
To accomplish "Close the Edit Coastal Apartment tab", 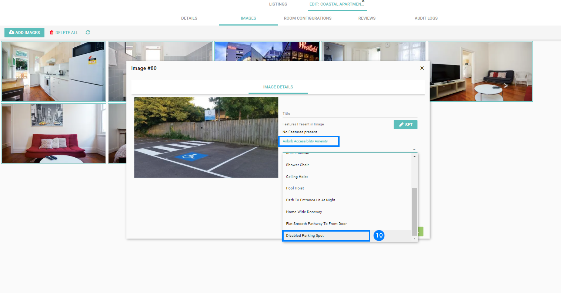I will [x=363, y=1].
